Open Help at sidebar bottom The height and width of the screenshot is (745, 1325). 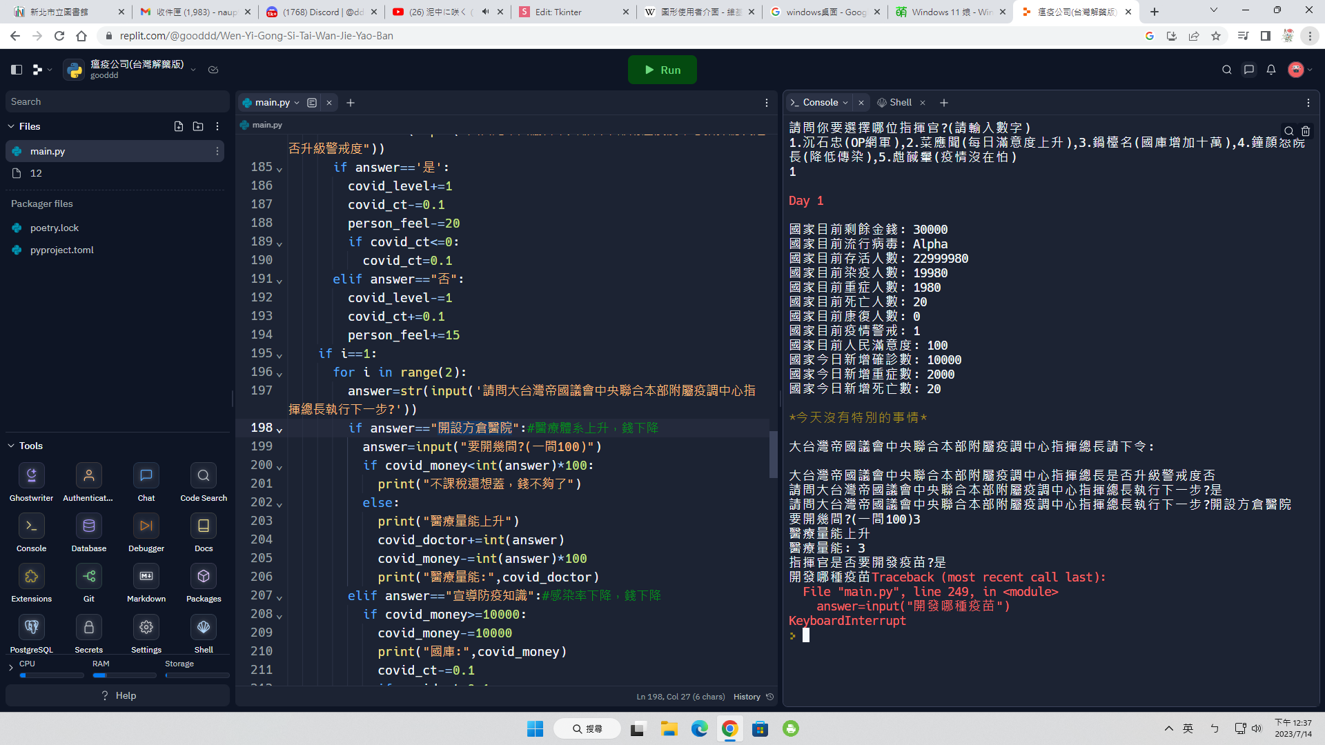point(118,695)
